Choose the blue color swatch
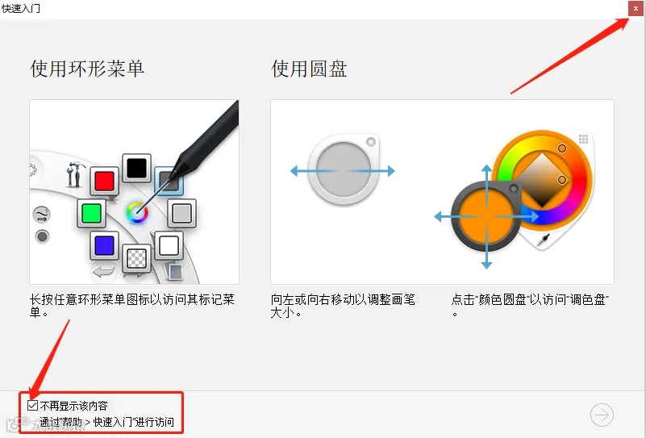 pos(104,245)
